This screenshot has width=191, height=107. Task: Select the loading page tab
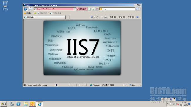(44, 17)
